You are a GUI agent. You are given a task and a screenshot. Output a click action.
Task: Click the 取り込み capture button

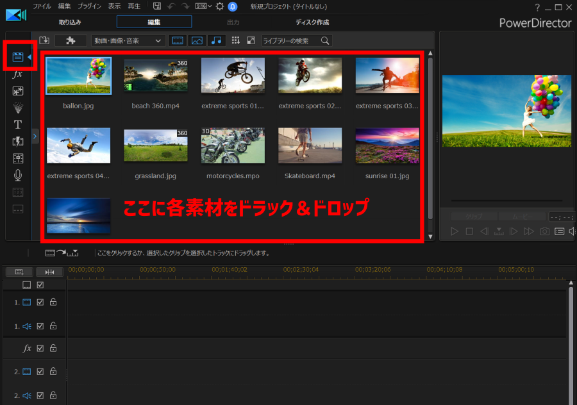pyautogui.click(x=70, y=22)
